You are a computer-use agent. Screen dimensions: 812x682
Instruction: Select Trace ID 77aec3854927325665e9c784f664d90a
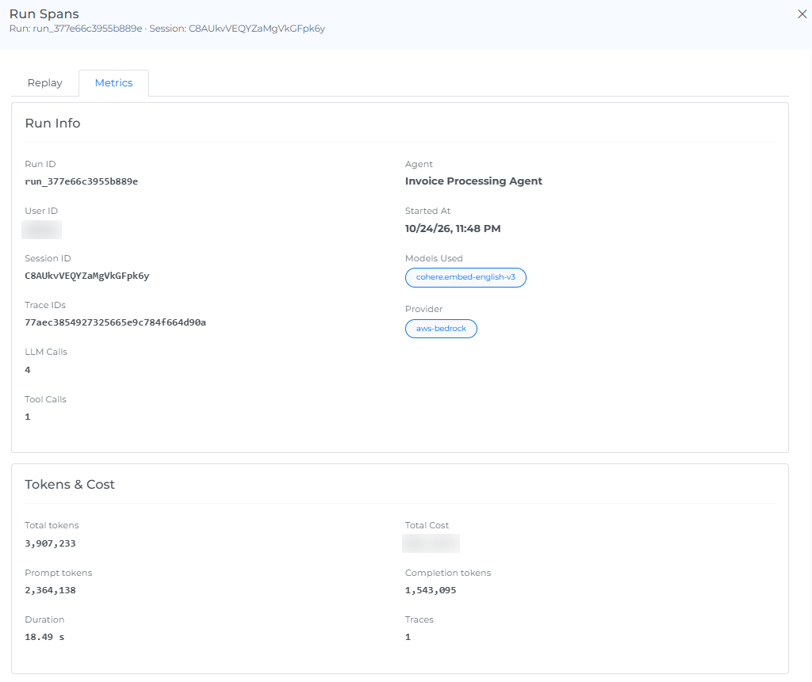tap(116, 322)
